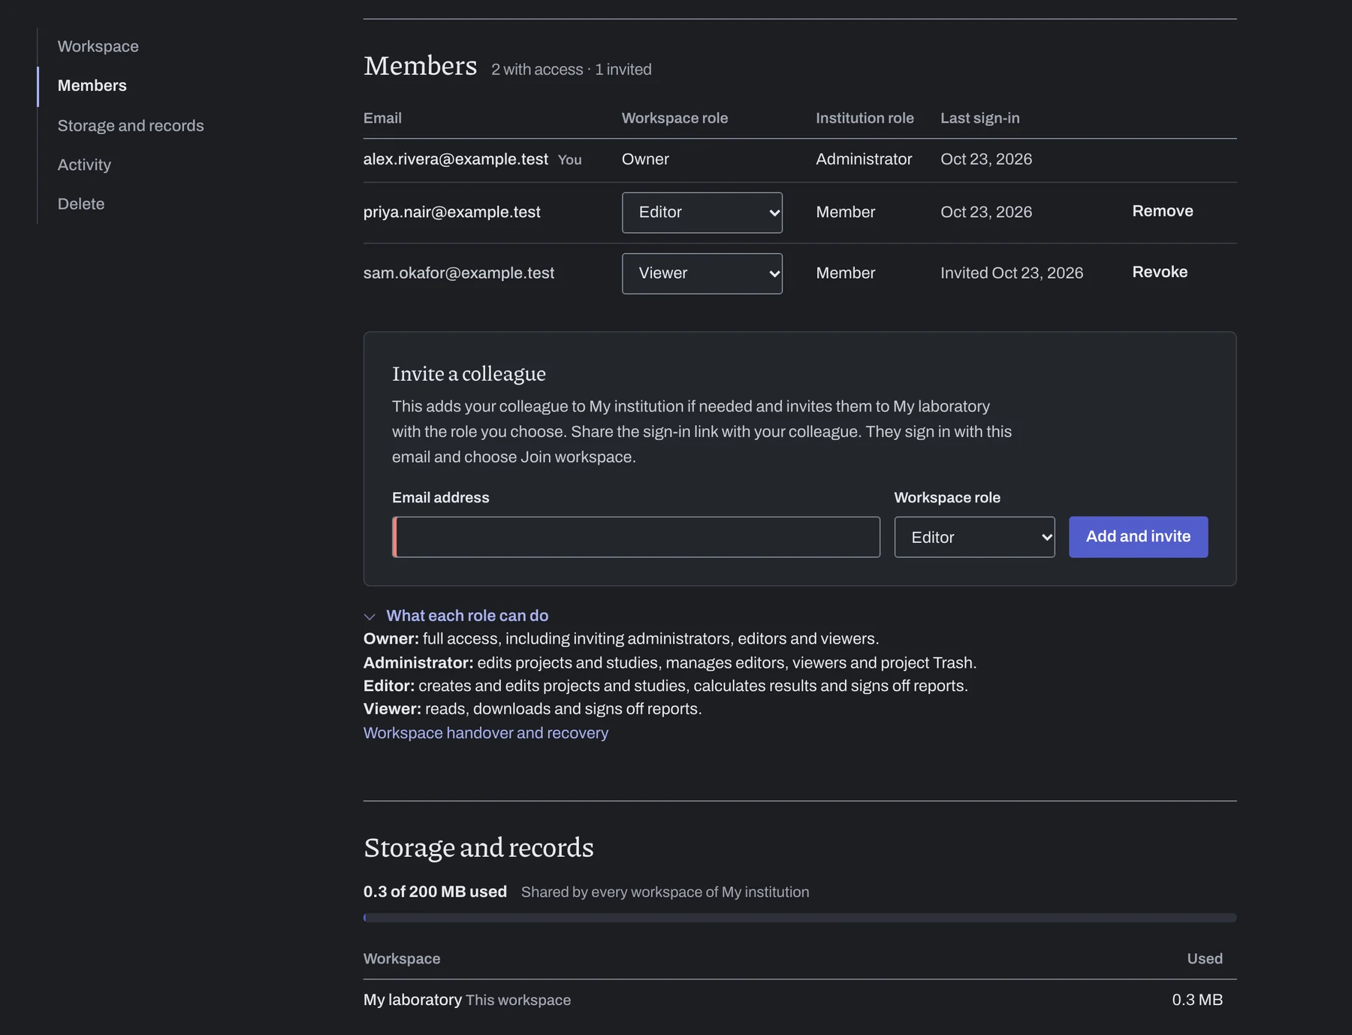
Task: Open Workspace handover and recovery link
Action: coord(486,733)
